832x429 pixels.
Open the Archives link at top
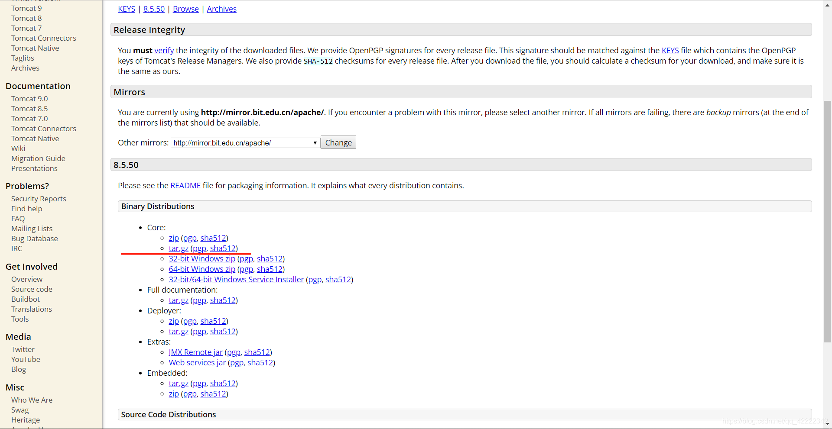[x=221, y=9]
